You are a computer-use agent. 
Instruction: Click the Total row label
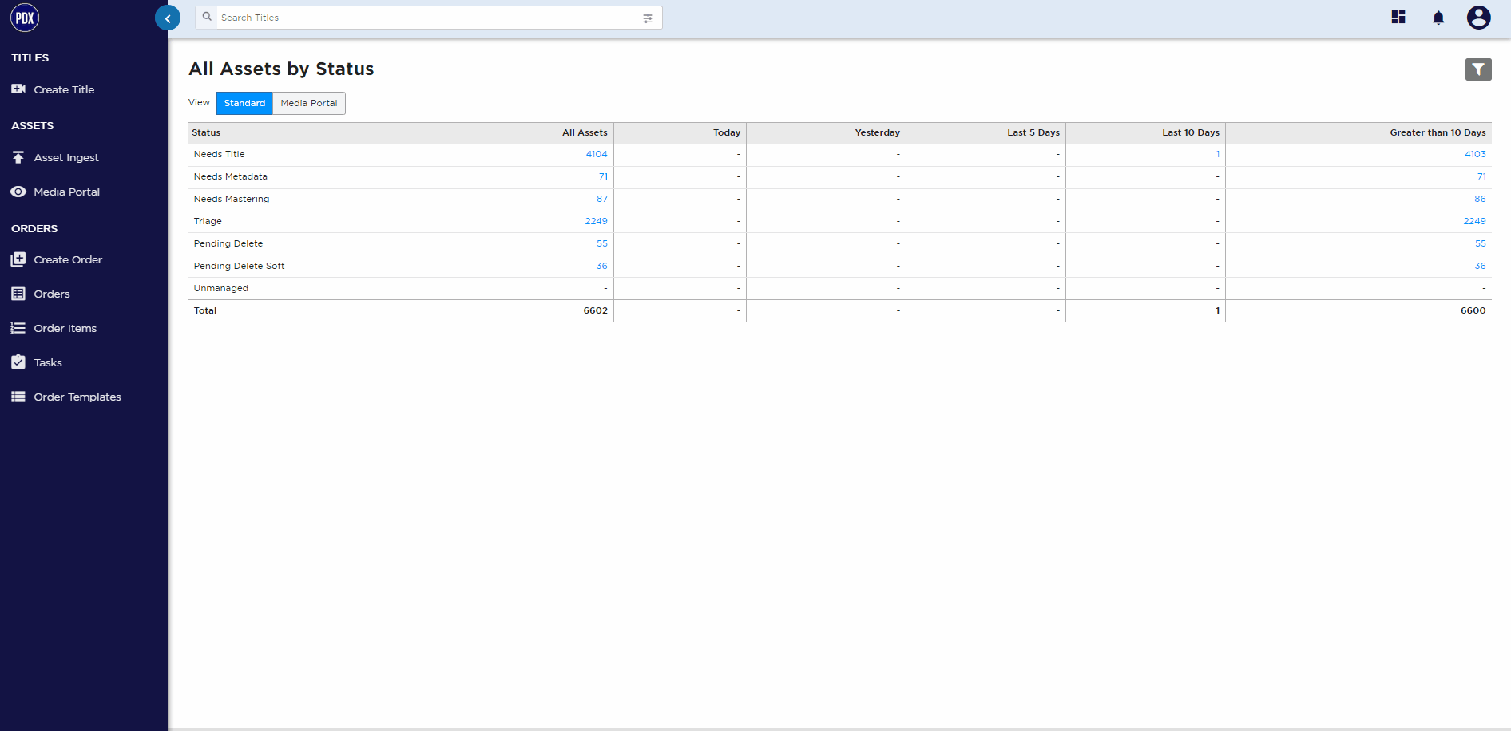tap(205, 310)
